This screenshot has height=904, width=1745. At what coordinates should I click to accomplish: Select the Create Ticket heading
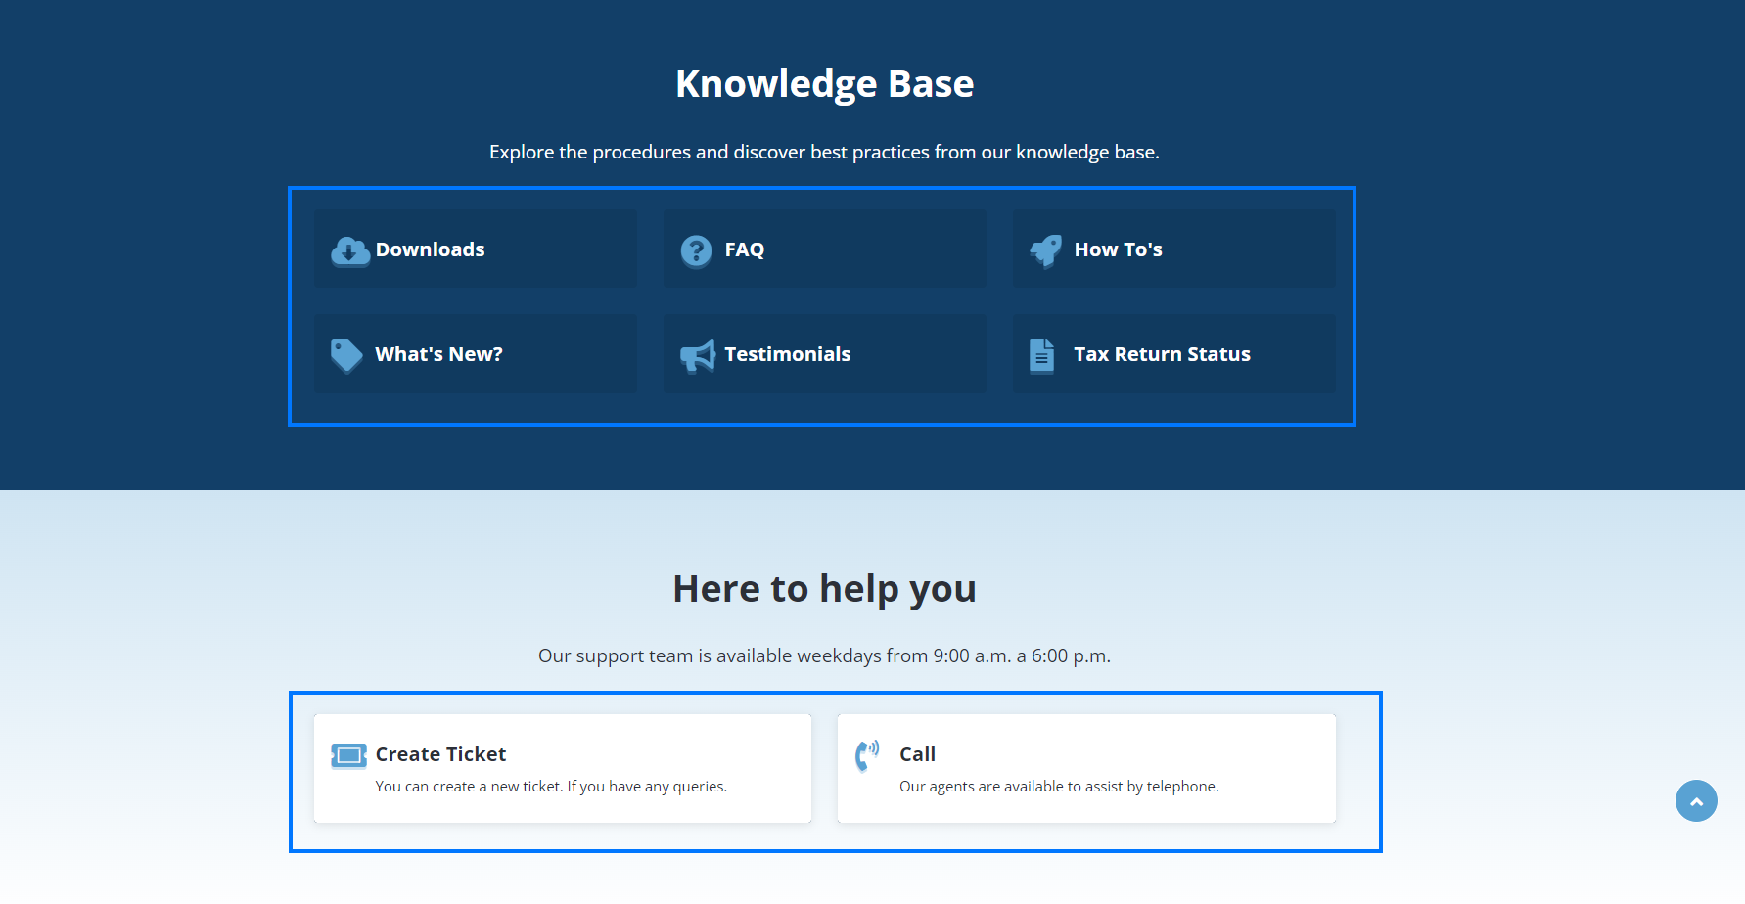[x=440, y=754]
